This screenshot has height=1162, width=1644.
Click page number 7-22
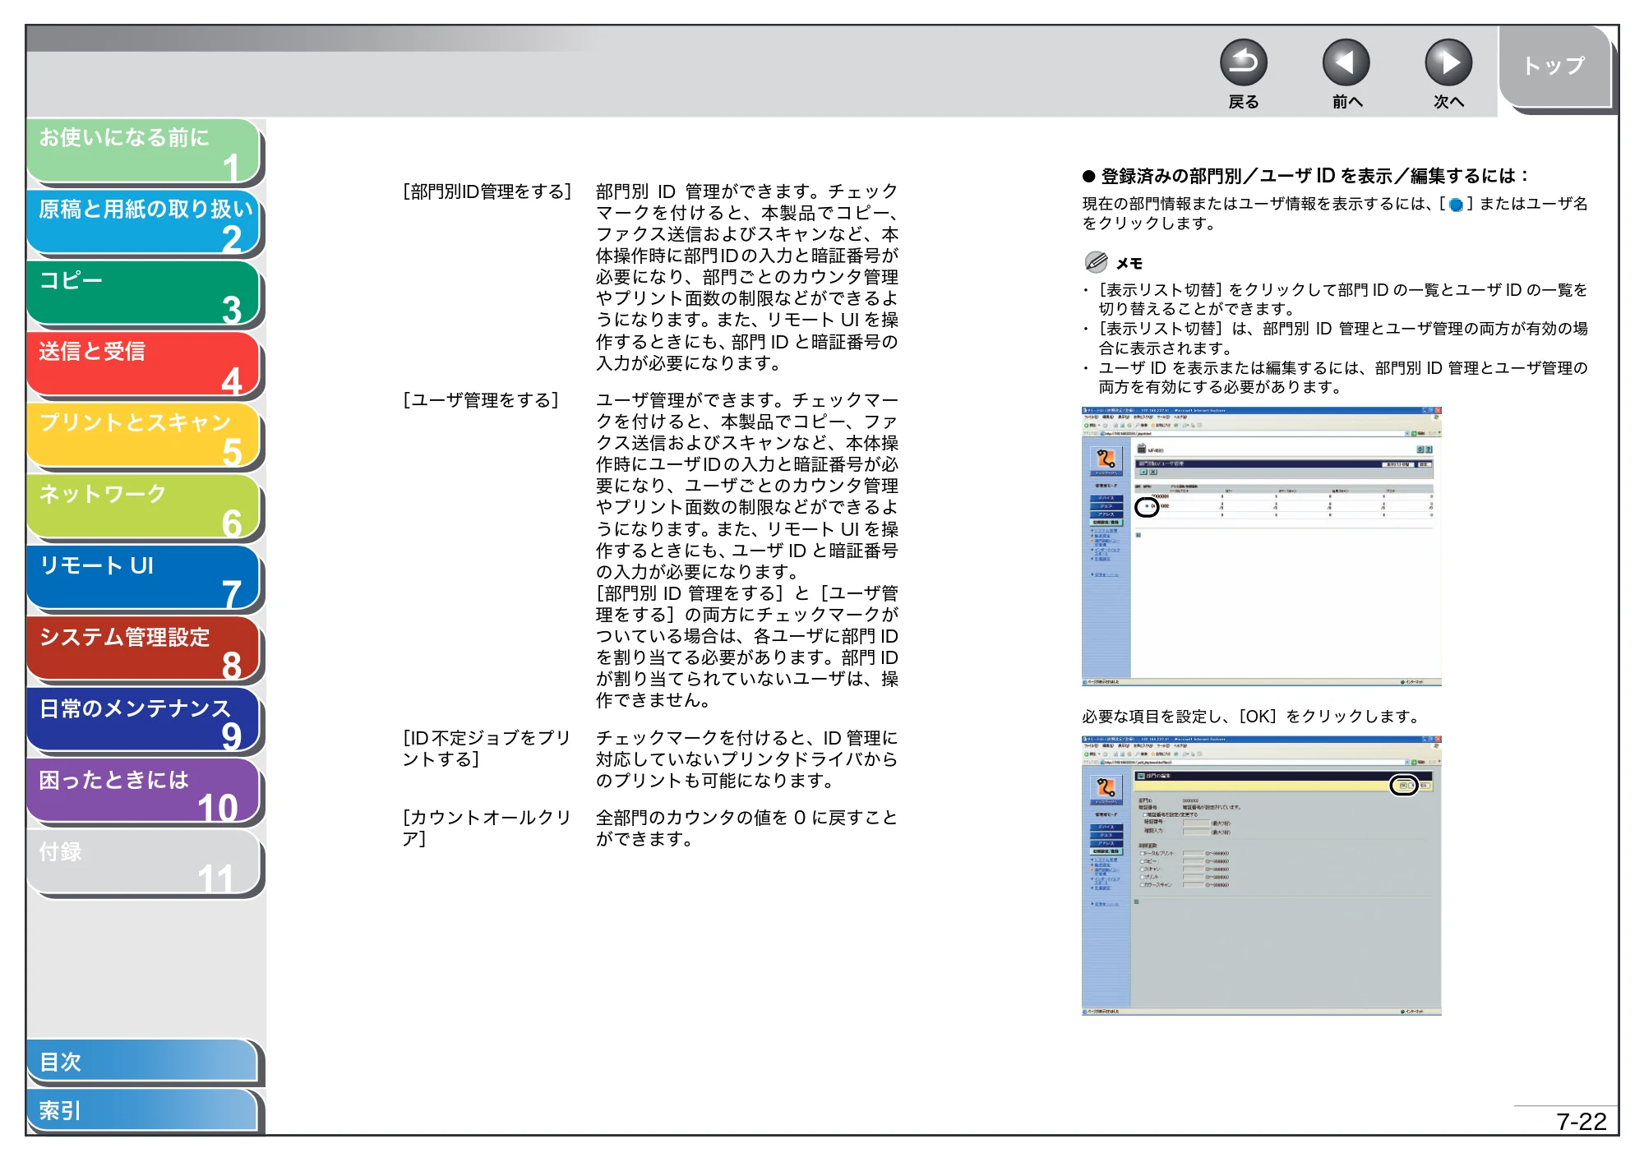coord(1581,1122)
